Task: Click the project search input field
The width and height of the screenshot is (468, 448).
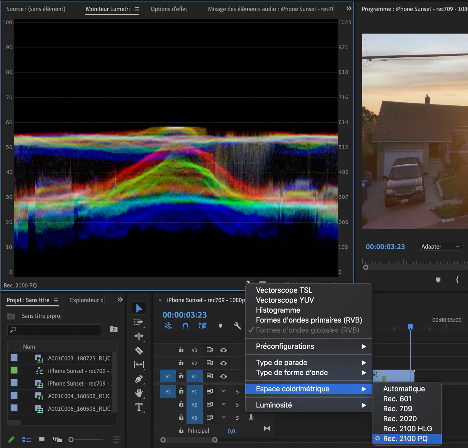Action: [56, 329]
